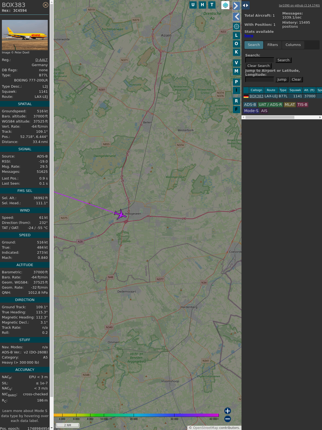Viewport: 322px width, 430px height.
Task: Click the Jump button
Action: (x=282, y=80)
